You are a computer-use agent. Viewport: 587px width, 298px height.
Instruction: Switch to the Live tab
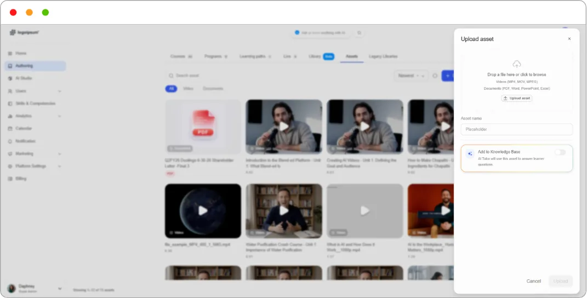point(290,56)
